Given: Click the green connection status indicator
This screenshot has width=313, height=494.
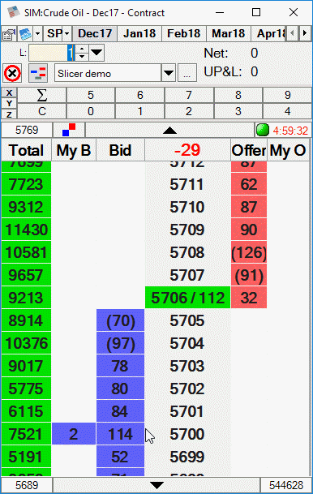Looking at the screenshot, I should [262, 130].
